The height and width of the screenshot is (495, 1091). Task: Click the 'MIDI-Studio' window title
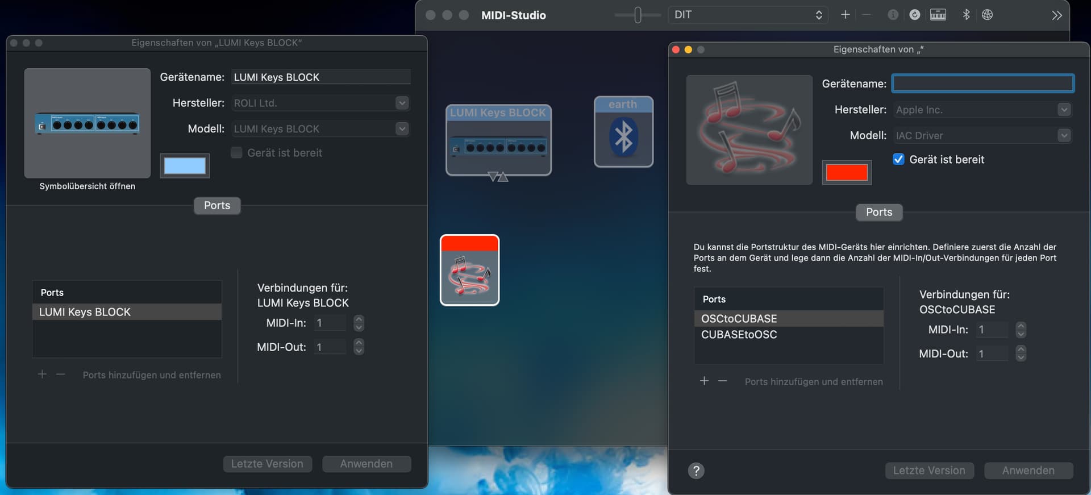point(514,15)
